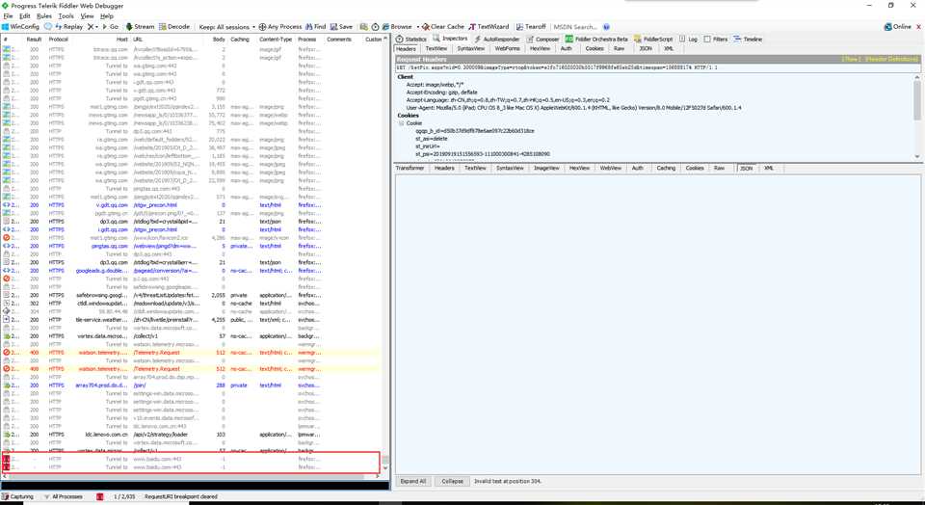Image resolution: width=925 pixels, height=505 pixels.
Task: Select the safebrowsing.googl... session row
Action: tap(193, 295)
